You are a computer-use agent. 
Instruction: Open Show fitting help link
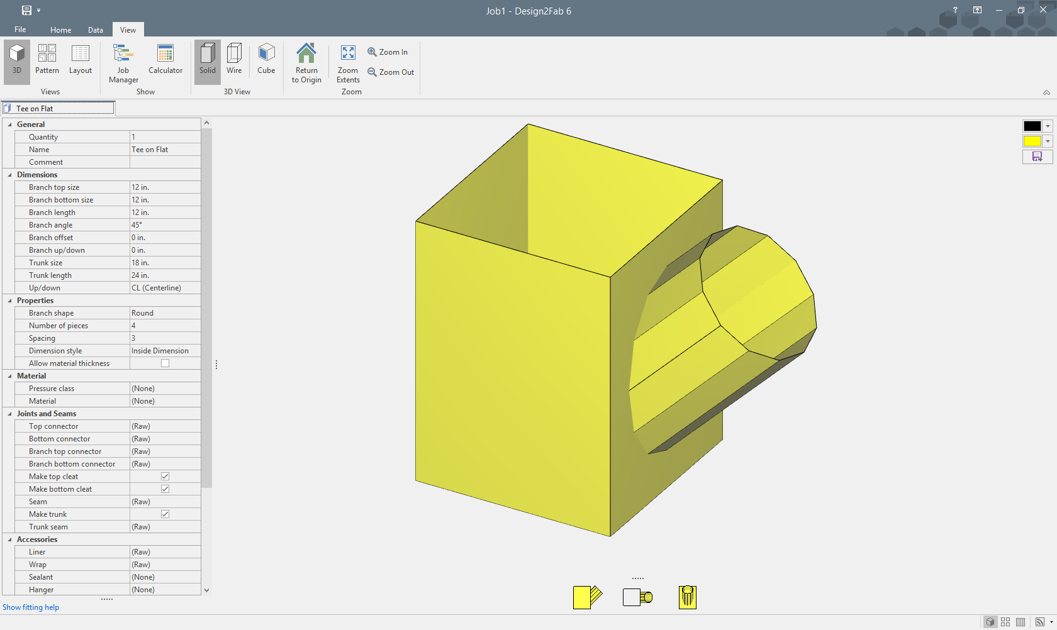click(31, 607)
